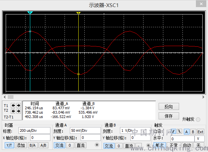Select 无 (none) trigger mode
The width and height of the screenshot is (208, 152).
coord(199,145)
